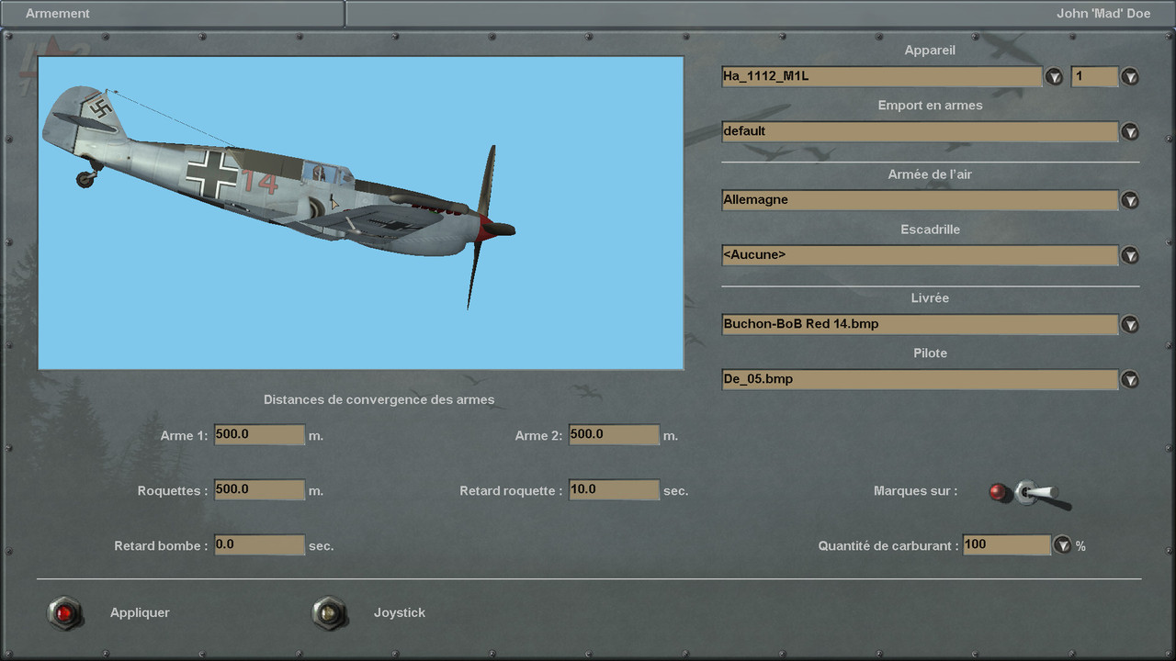Click the Joystick text label

coord(400,612)
